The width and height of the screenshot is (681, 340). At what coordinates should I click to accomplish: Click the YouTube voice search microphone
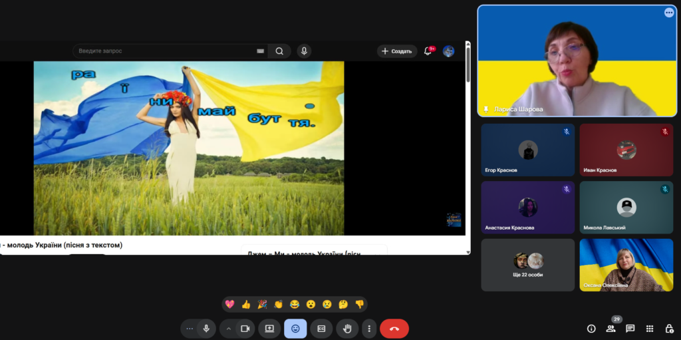(303, 51)
